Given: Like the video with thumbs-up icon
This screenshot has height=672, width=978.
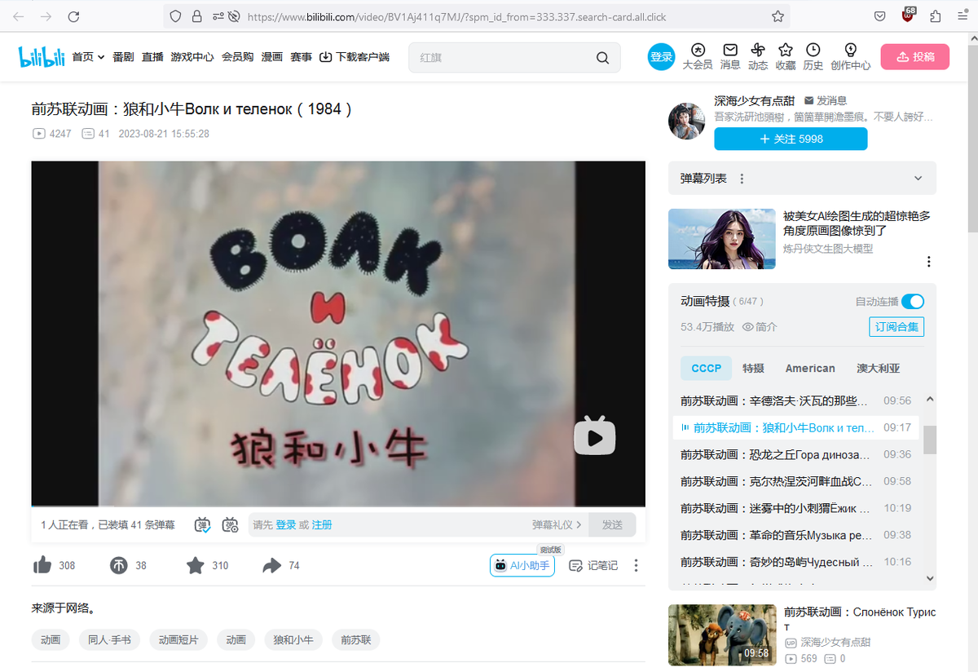Looking at the screenshot, I should 42,565.
